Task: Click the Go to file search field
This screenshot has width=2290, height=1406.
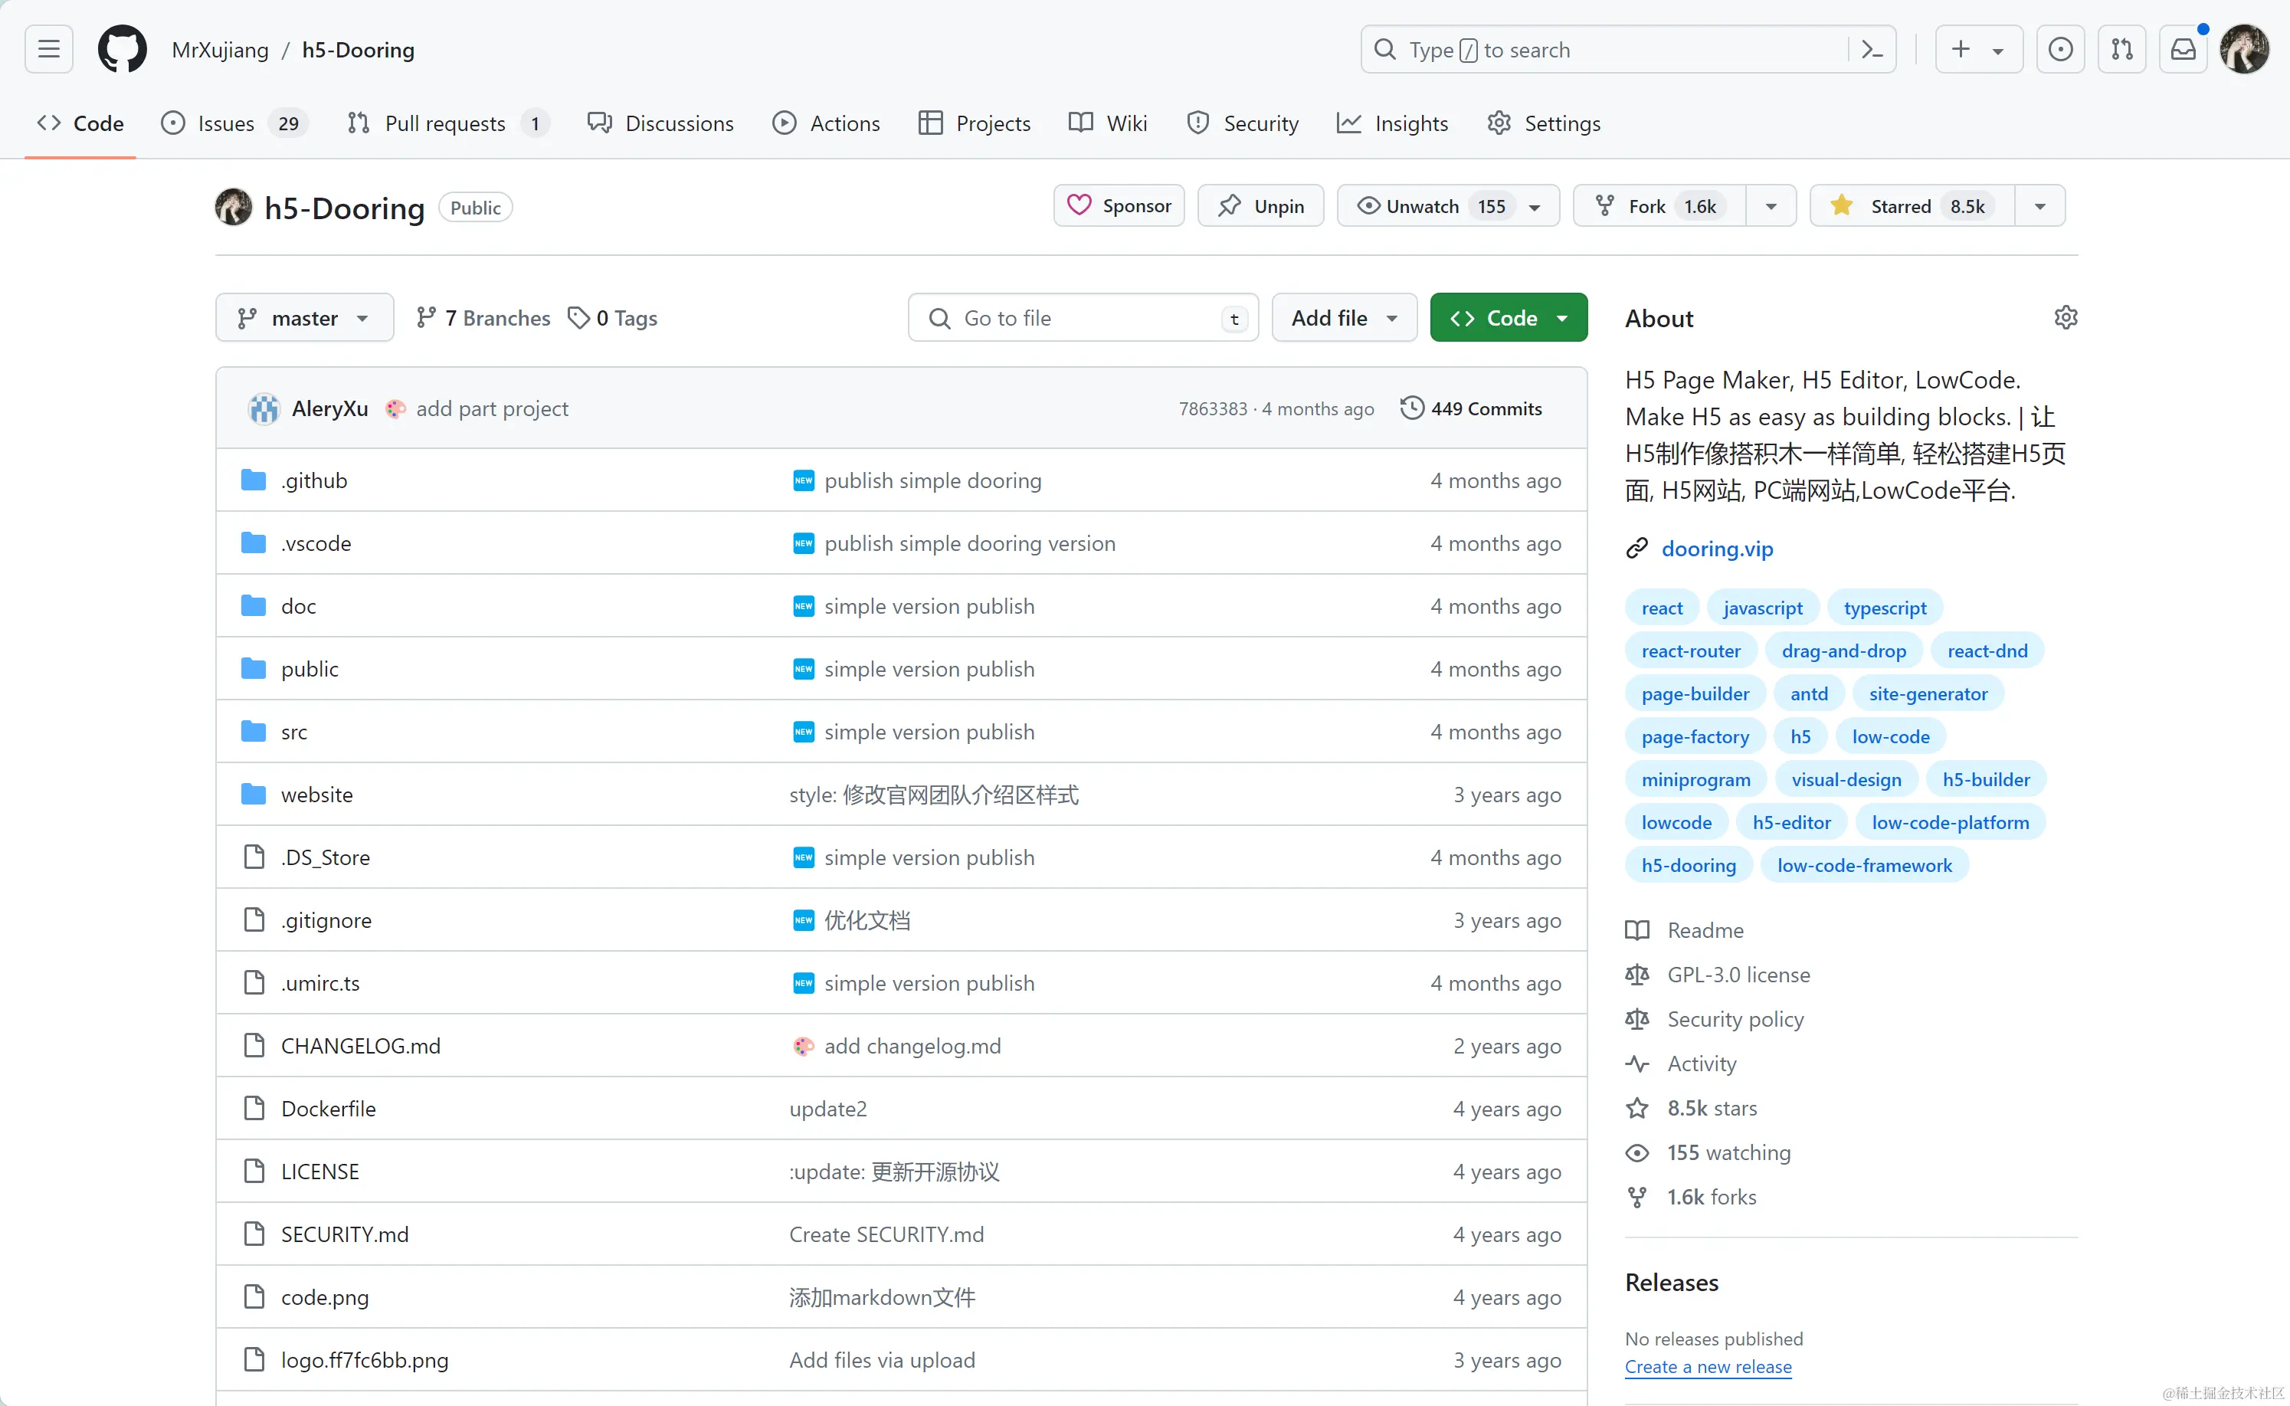Action: (1083, 318)
